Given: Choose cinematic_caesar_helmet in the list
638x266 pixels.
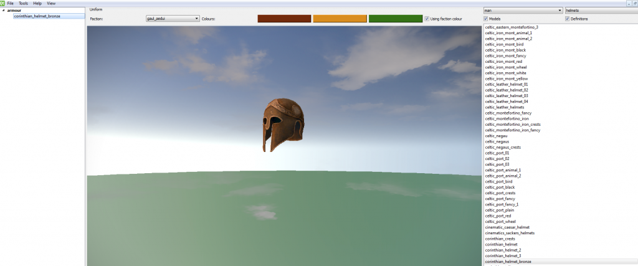Looking at the screenshot, I should [x=507, y=227].
